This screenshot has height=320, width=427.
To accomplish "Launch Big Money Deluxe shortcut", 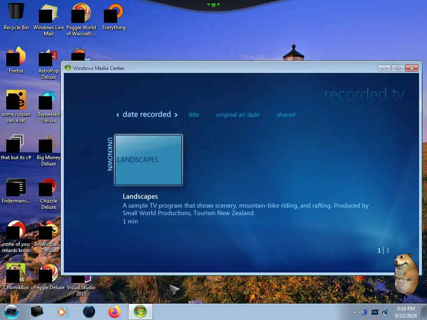I will tap(48, 150).
